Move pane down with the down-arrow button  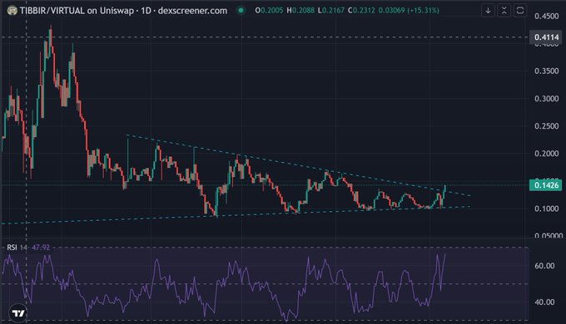[x=488, y=11]
